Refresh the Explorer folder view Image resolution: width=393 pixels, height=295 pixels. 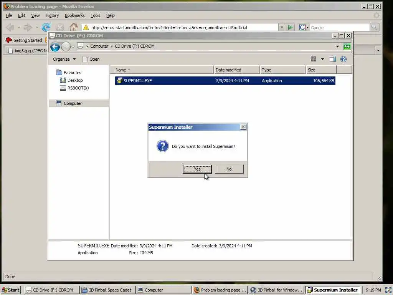tap(347, 46)
